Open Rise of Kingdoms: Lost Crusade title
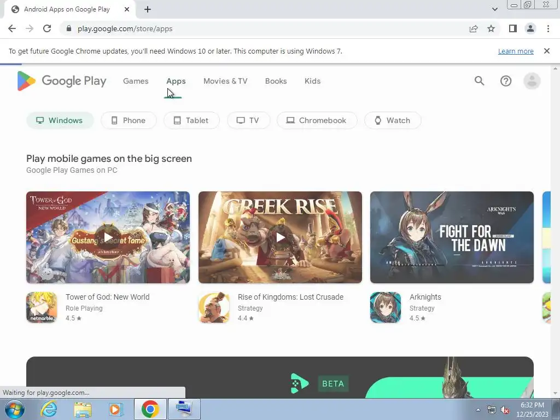560x420 pixels. tap(290, 297)
